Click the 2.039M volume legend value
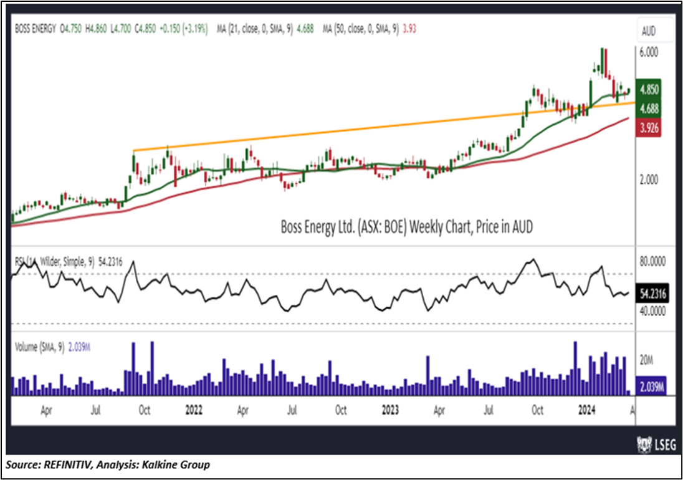Viewport: 683px width, 480px height. (79, 347)
